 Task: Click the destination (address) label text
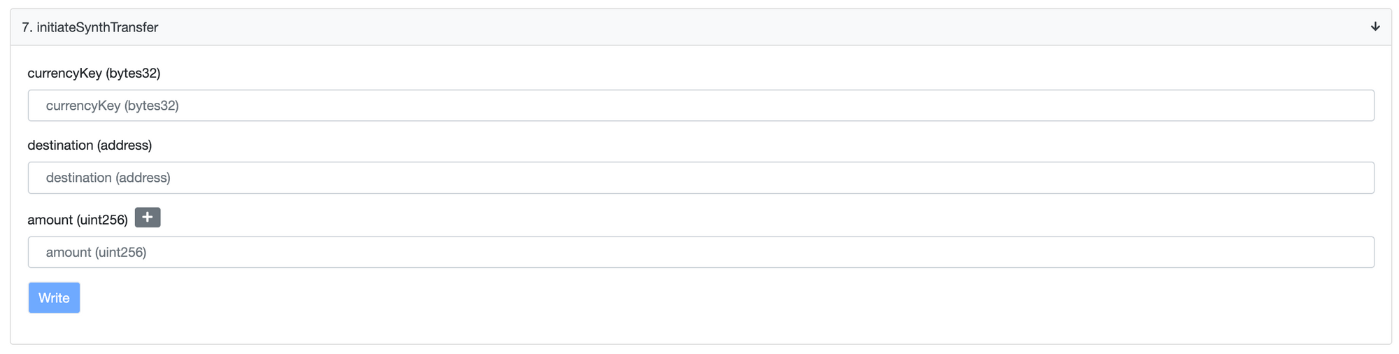pyautogui.click(x=90, y=145)
